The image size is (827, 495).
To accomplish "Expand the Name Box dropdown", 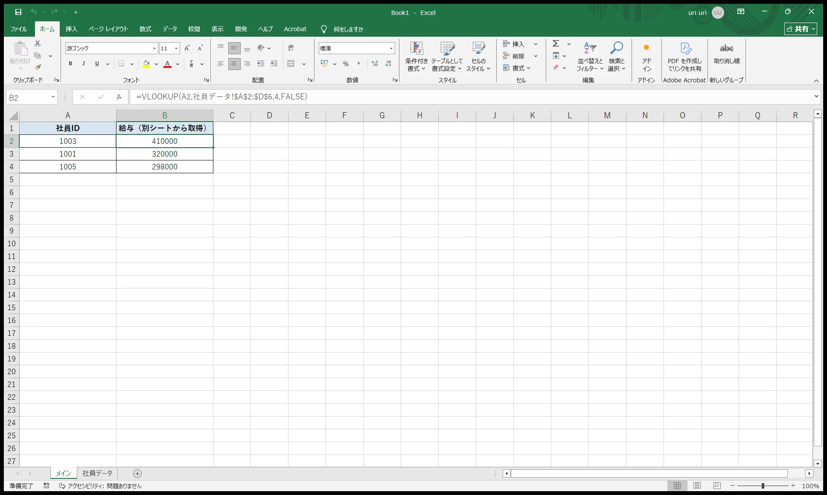I will pyautogui.click(x=53, y=97).
